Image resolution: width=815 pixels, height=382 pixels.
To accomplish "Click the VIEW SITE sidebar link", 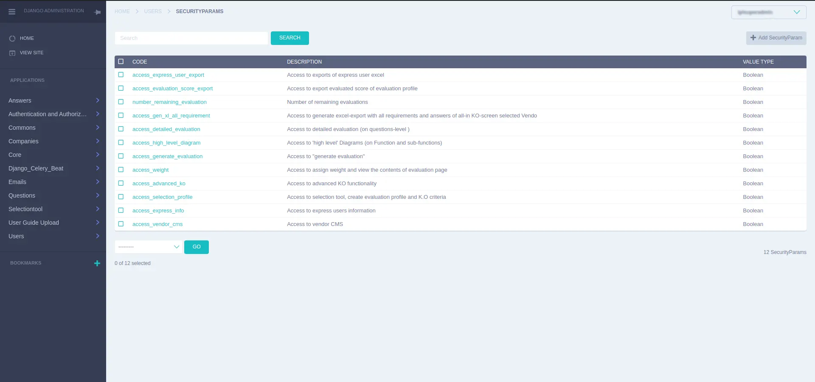I will (x=31, y=53).
